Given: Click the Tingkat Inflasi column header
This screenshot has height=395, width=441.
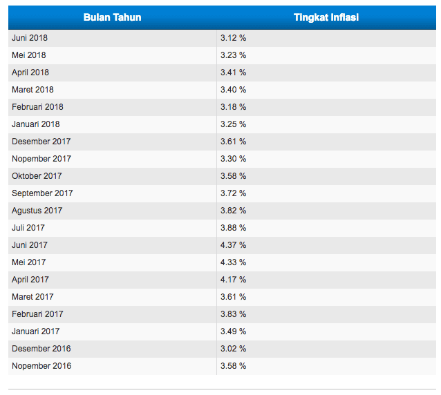Looking at the screenshot, I should point(326,17).
